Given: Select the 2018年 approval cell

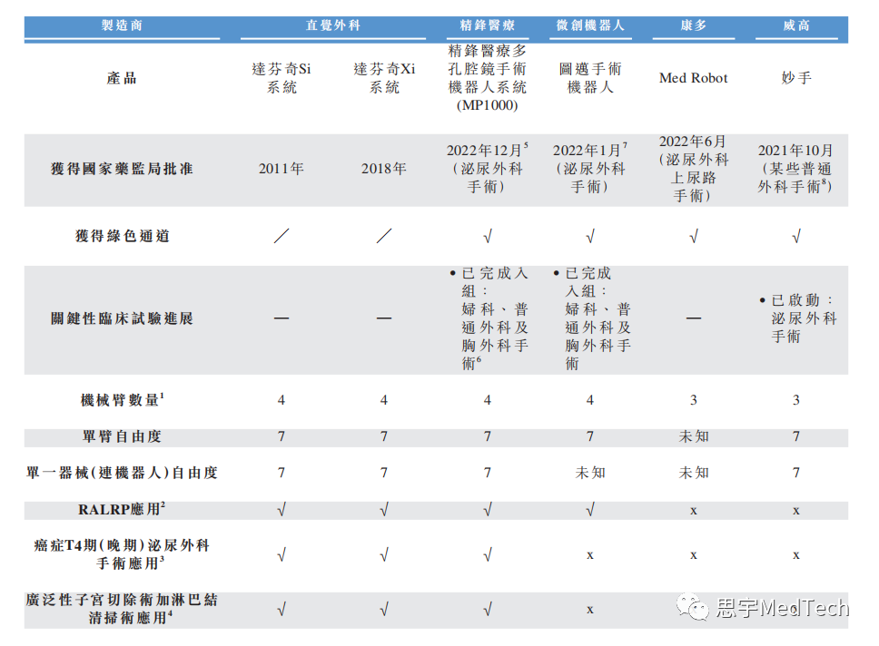Looking at the screenshot, I should (384, 169).
